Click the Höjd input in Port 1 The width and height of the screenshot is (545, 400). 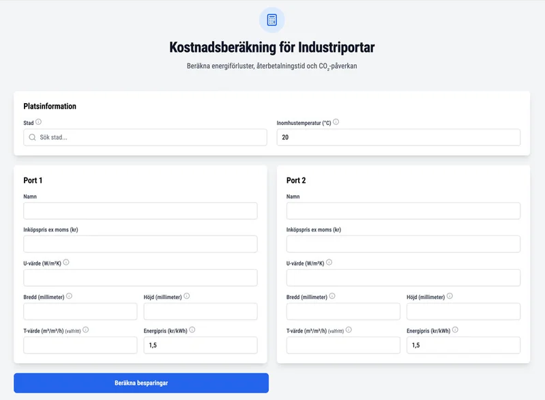click(201, 311)
